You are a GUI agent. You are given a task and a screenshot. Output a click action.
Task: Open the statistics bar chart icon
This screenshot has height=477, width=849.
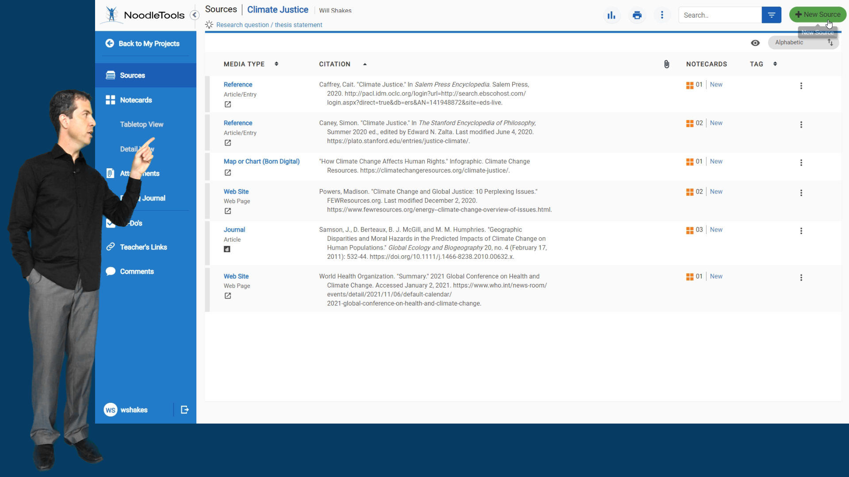coord(612,15)
